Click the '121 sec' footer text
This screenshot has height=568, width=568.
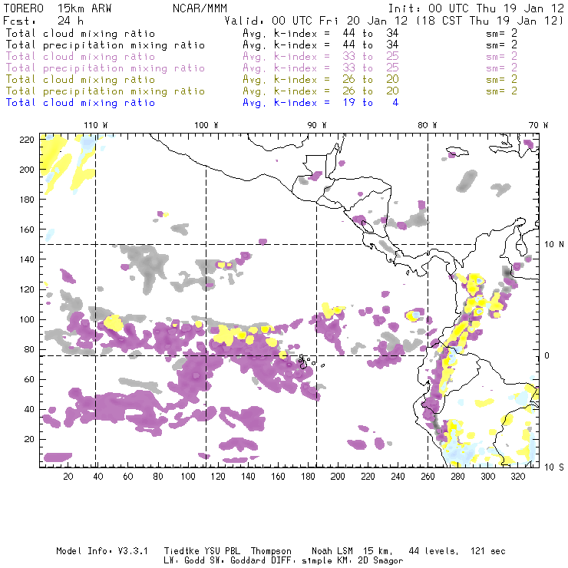(488, 551)
